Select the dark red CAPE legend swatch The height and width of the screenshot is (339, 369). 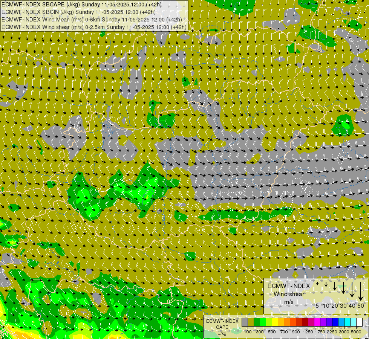pos(305,322)
